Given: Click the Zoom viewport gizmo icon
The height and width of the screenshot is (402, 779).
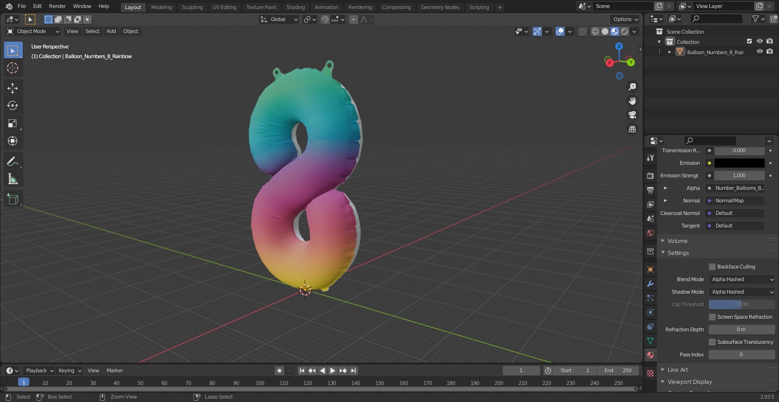Looking at the screenshot, I should click(x=632, y=87).
